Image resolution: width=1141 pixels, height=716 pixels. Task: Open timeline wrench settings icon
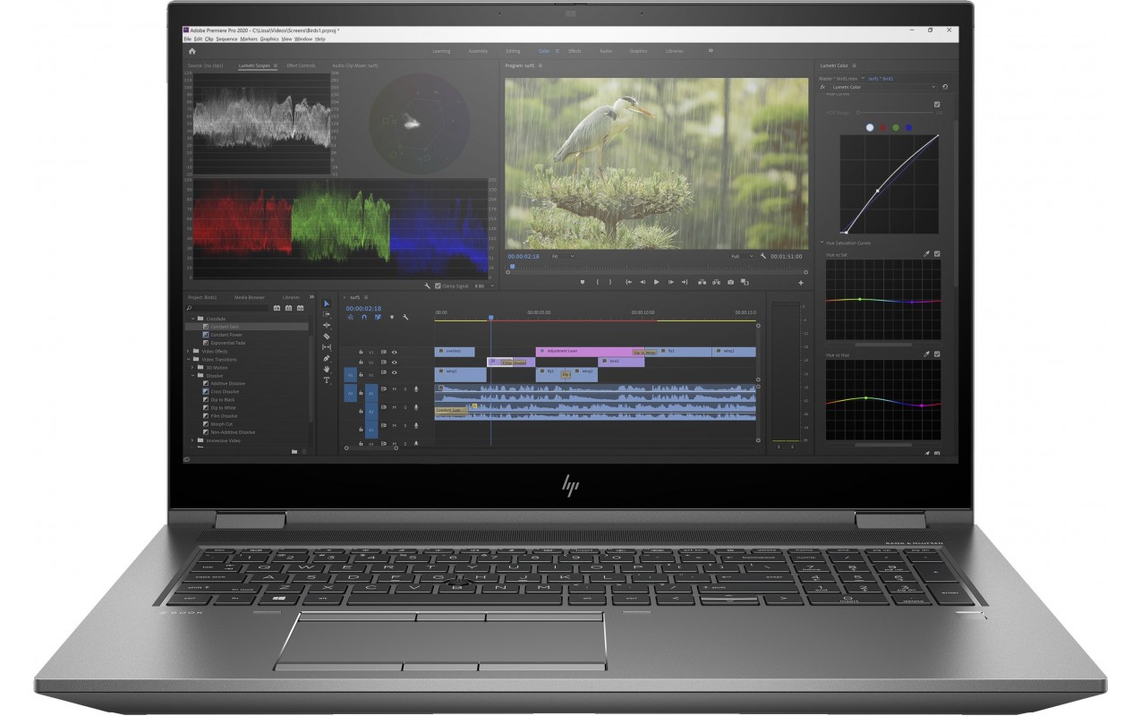[x=405, y=317]
